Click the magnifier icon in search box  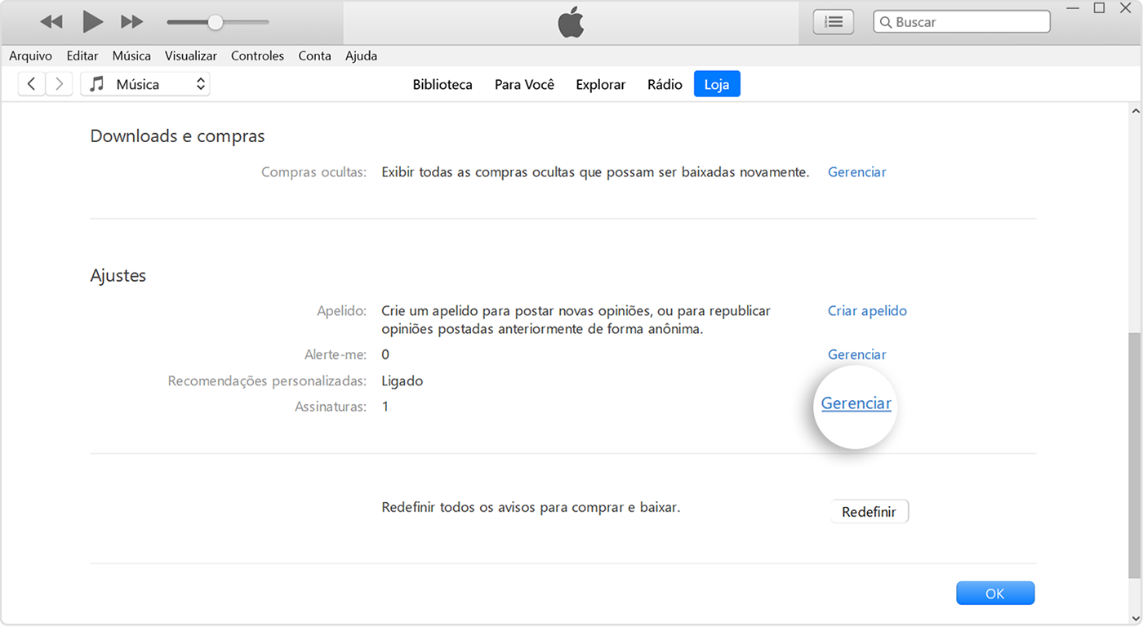click(886, 22)
